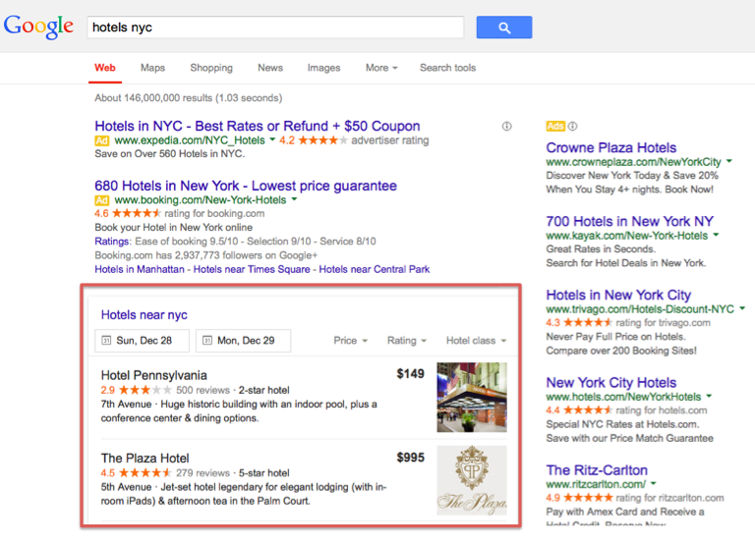755x546 pixels.
Task: Expand arrow next to crowneplaza.com URL
Action: click(729, 161)
